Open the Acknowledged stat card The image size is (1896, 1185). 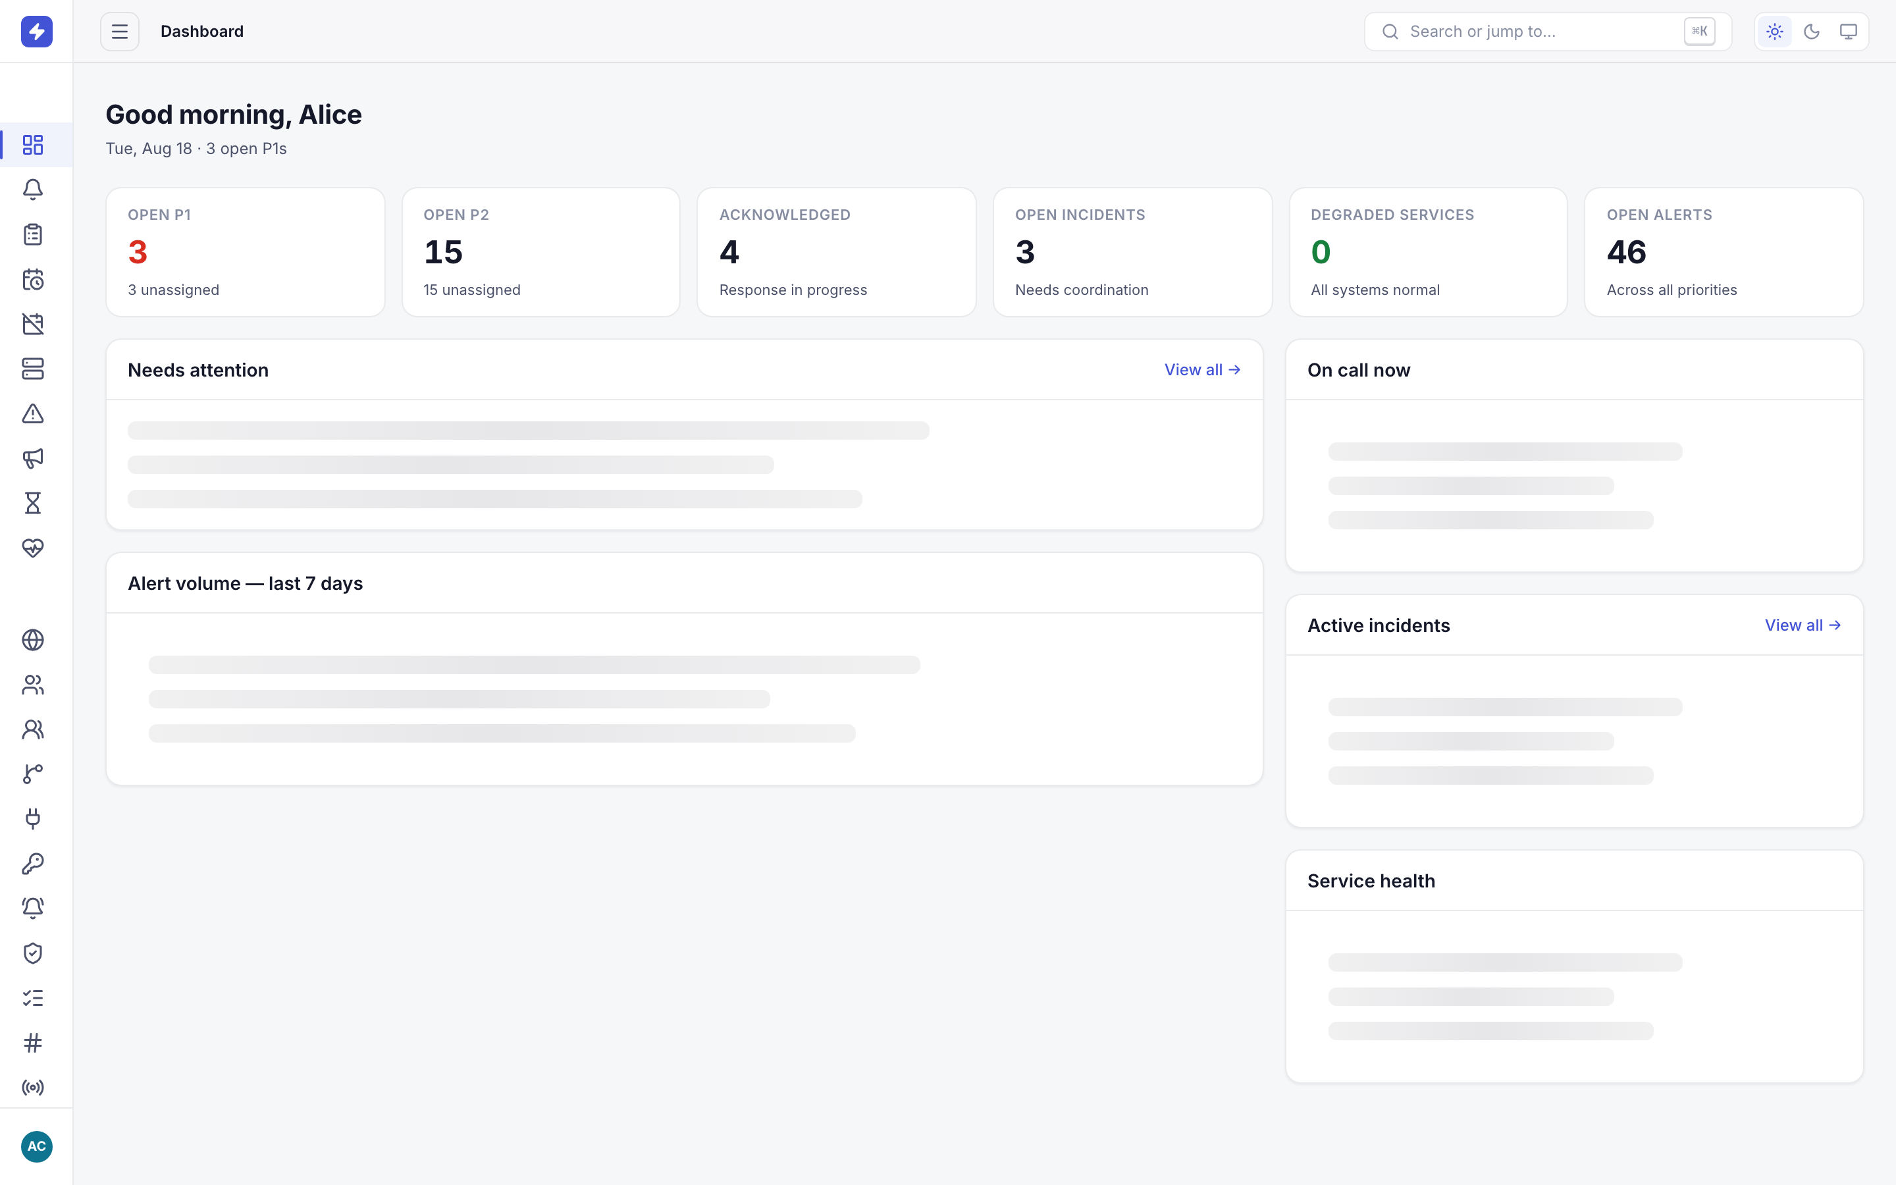837,252
